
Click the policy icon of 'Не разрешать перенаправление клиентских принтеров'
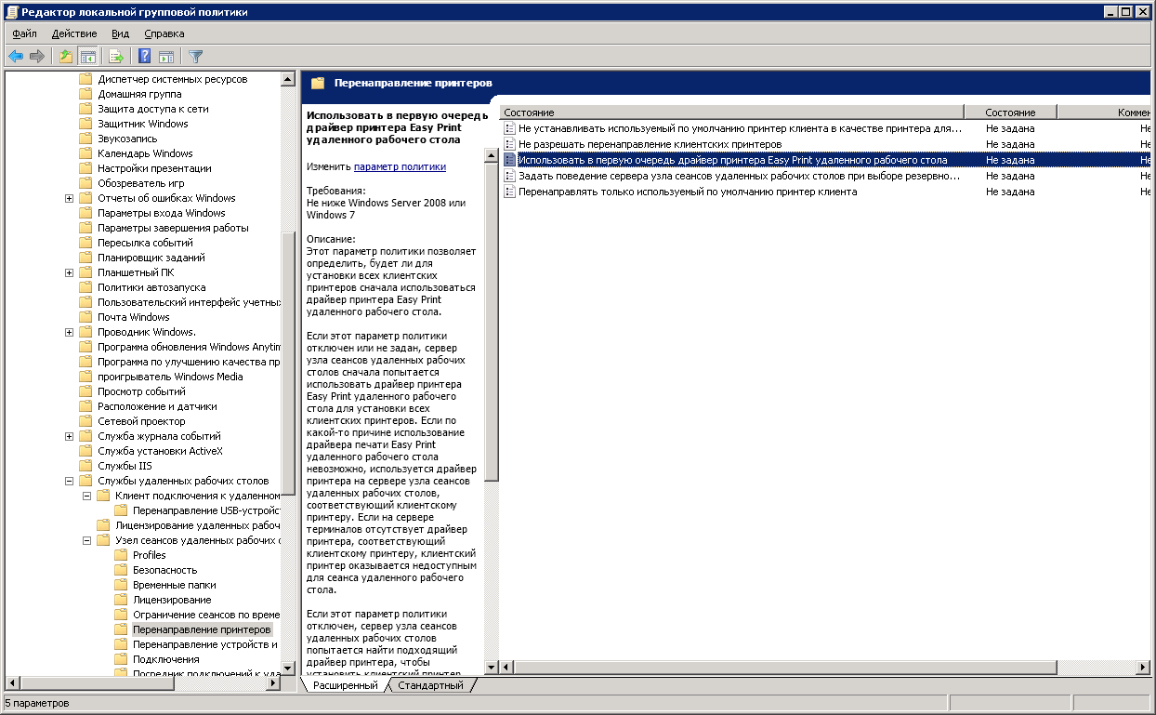point(509,144)
